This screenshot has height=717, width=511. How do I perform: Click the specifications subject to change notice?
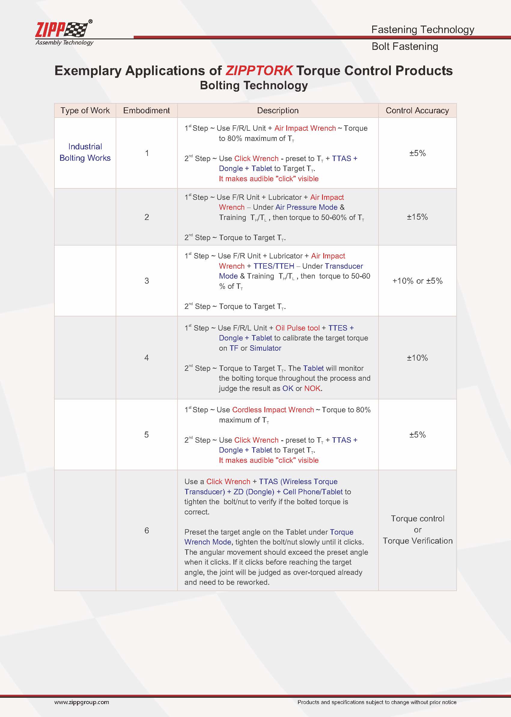click(377, 702)
